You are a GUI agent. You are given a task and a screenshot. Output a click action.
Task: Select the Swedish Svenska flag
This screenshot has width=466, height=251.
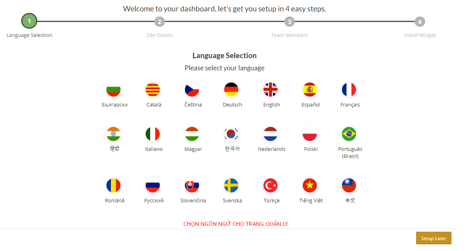click(x=231, y=185)
